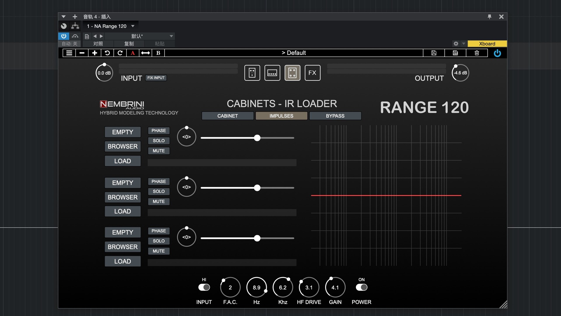Viewport: 561px width, 316px height.
Task: Toggle FIX INPUT button
Action: 156,78
